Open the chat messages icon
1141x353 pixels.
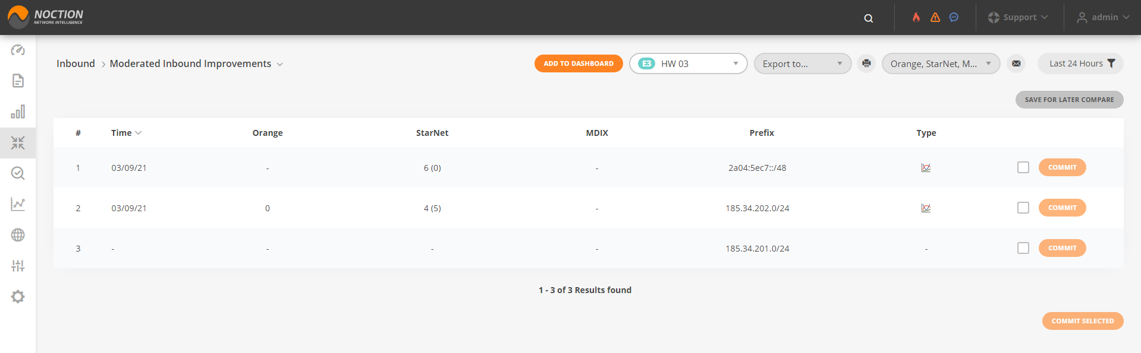click(954, 17)
